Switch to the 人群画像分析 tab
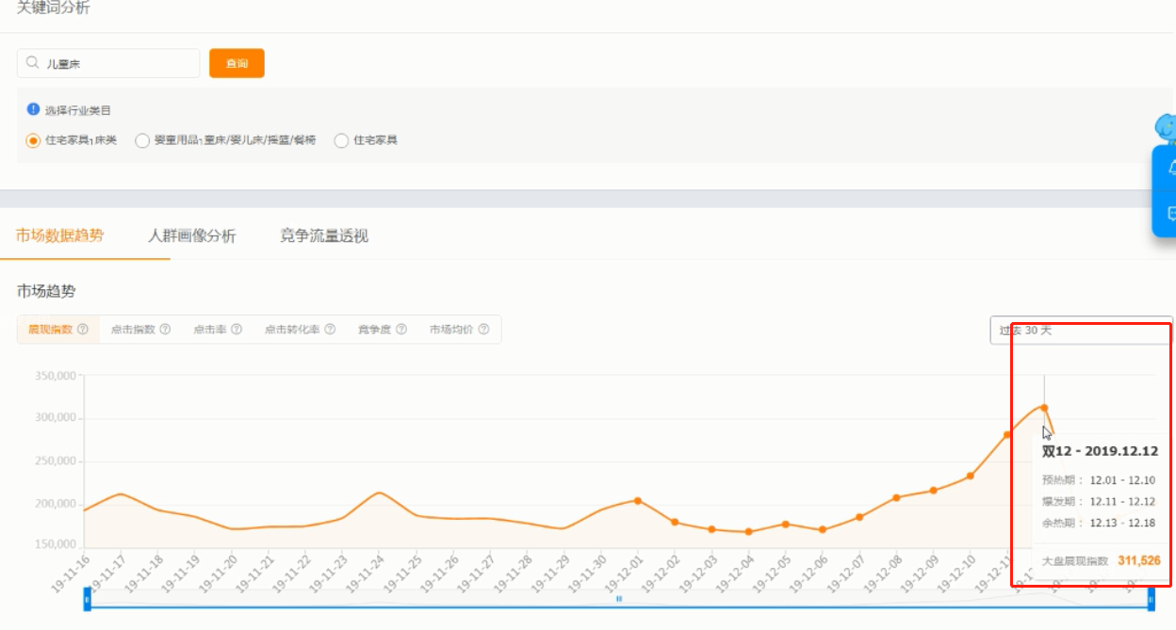 192,236
